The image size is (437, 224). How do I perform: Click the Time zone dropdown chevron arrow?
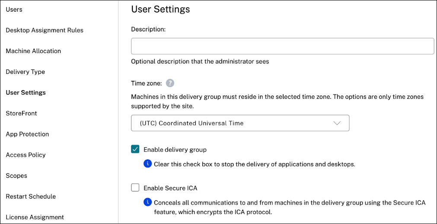tap(338, 123)
